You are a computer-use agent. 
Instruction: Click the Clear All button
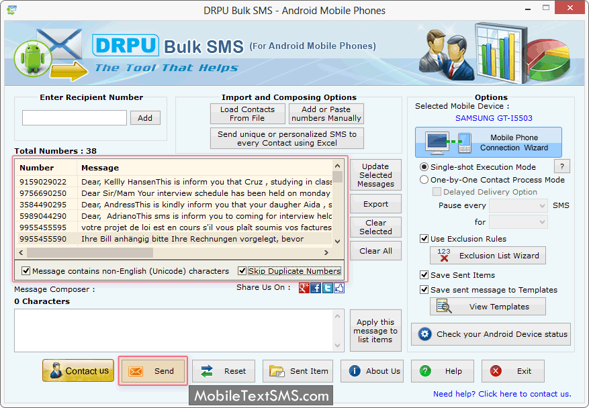coord(375,251)
